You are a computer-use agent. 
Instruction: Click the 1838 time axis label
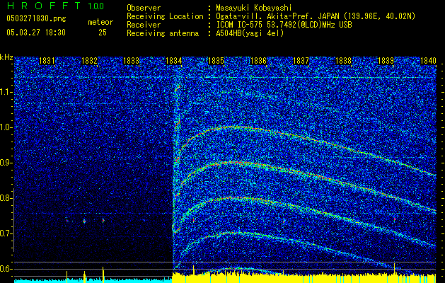coord(343,61)
